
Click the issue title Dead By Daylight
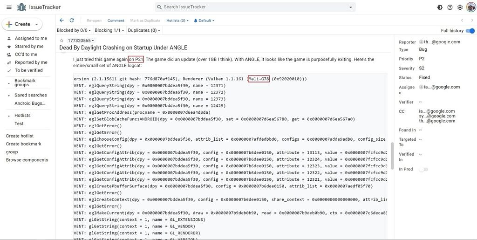pyautogui.click(x=123, y=48)
